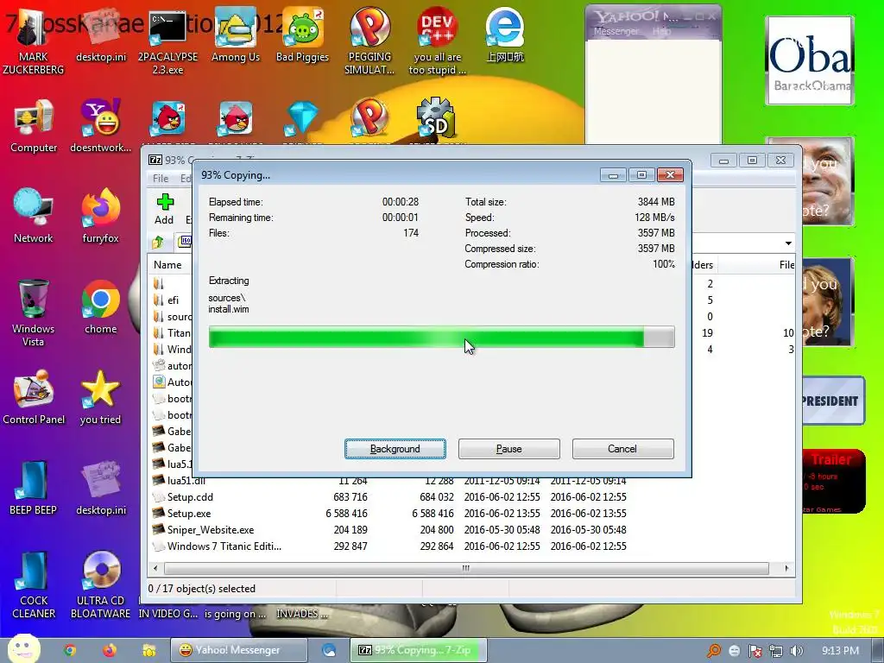Minimize the Copying progress dialog
The width and height of the screenshot is (884, 663).
[x=613, y=175]
